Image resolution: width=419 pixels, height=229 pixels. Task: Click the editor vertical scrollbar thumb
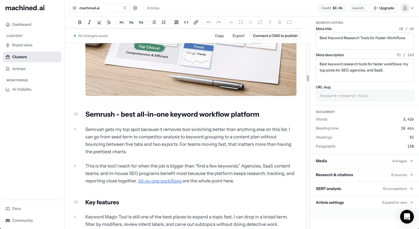point(308,78)
